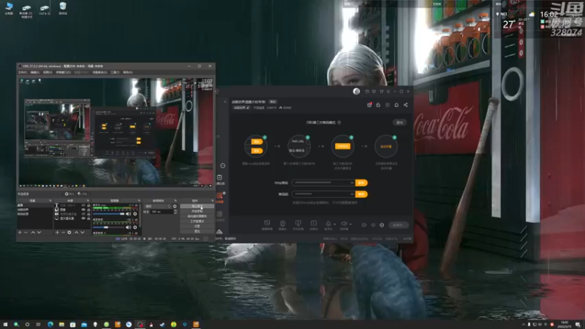
Task: Copy the rtmp address with orange button
Action: [x=361, y=183]
